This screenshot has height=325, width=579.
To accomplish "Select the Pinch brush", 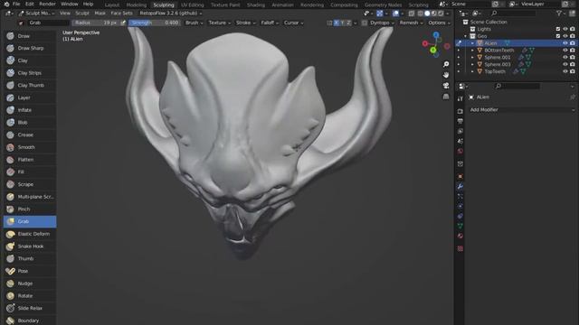I will 30,209.
